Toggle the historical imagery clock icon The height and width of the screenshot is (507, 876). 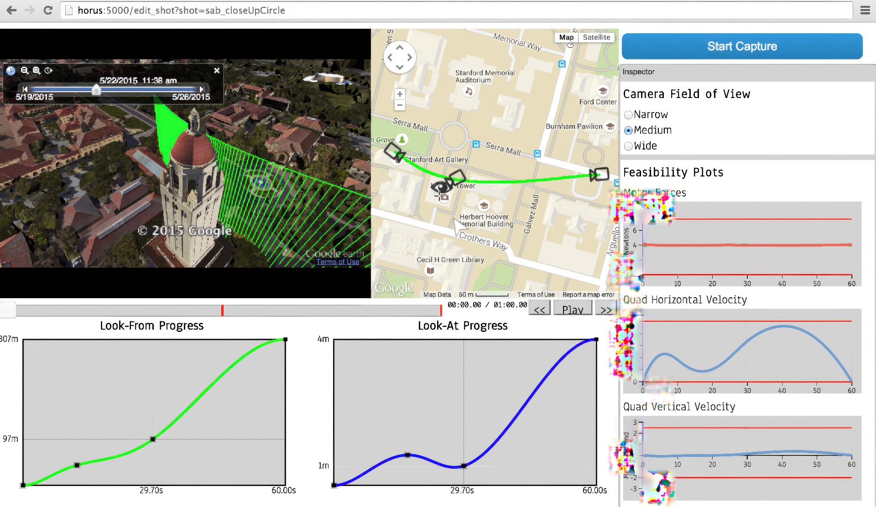click(11, 70)
